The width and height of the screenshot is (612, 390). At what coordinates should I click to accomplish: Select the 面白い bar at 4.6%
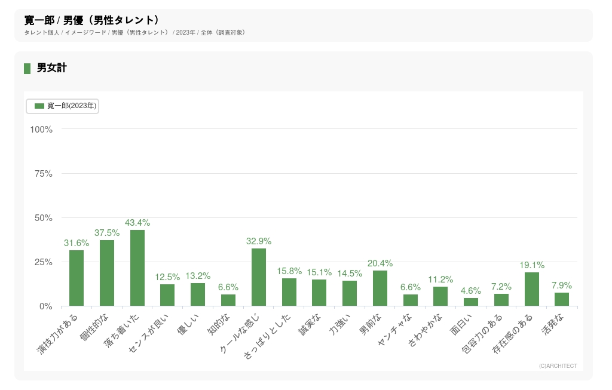click(x=471, y=302)
